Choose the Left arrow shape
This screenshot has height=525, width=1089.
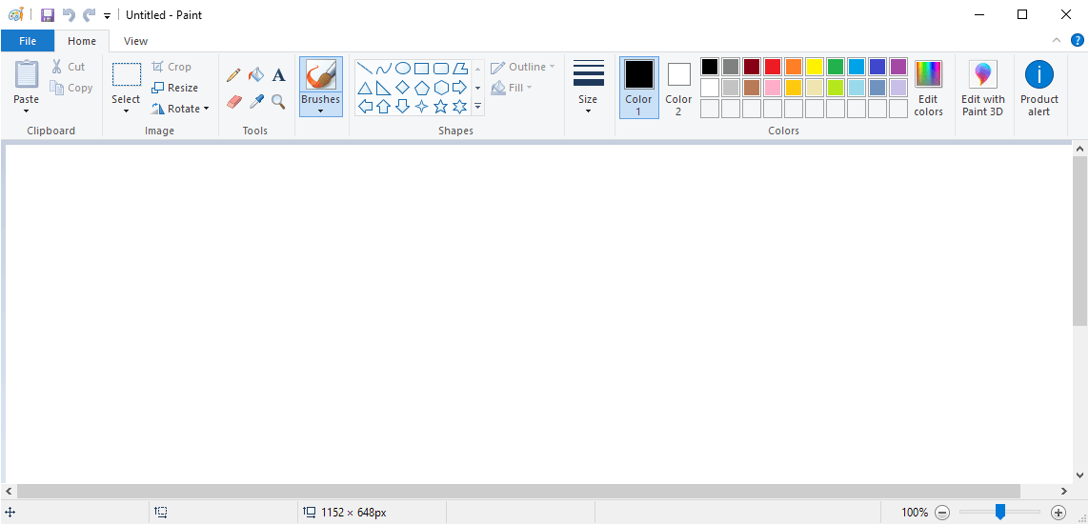(365, 107)
